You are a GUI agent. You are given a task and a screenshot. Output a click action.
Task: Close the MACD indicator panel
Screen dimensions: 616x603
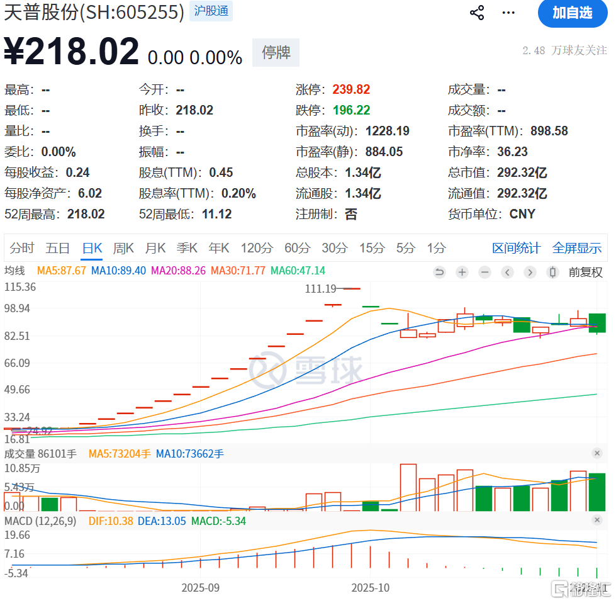[597, 520]
